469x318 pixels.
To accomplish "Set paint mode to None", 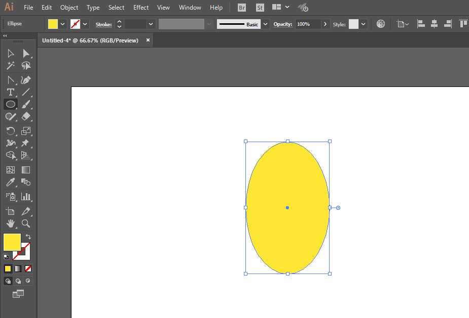I will click(x=28, y=268).
